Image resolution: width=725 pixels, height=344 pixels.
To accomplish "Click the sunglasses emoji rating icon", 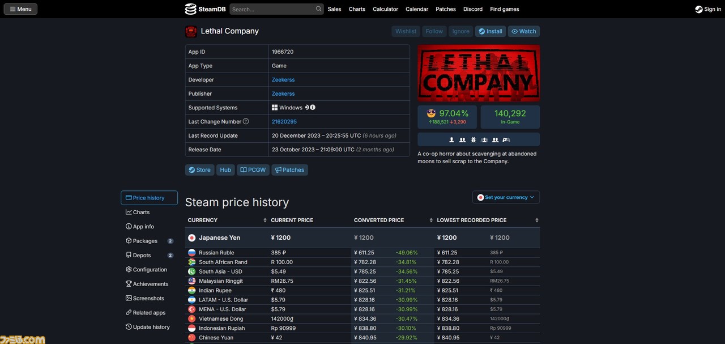I will click(x=432, y=113).
